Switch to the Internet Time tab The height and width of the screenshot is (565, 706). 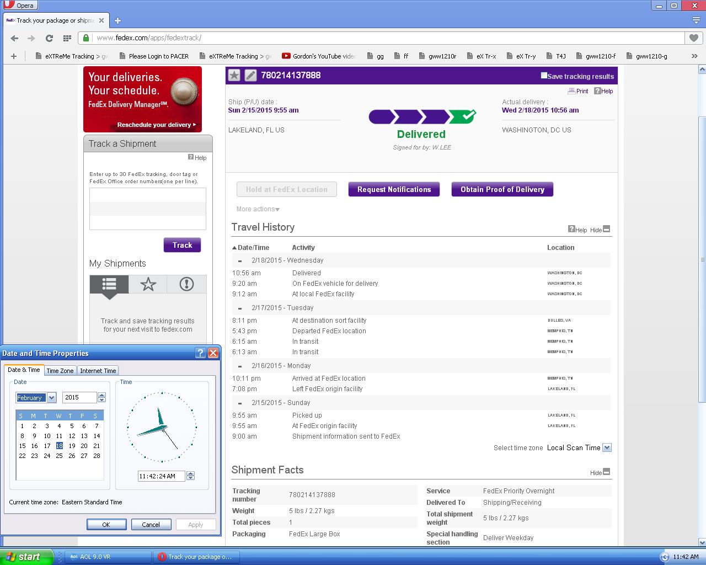click(98, 371)
